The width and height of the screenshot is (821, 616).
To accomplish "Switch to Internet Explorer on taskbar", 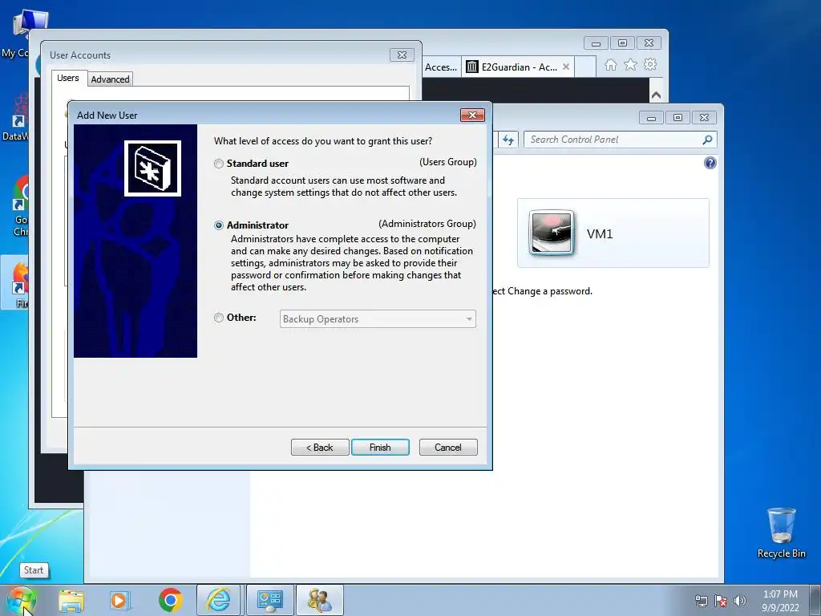I will click(218, 600).
